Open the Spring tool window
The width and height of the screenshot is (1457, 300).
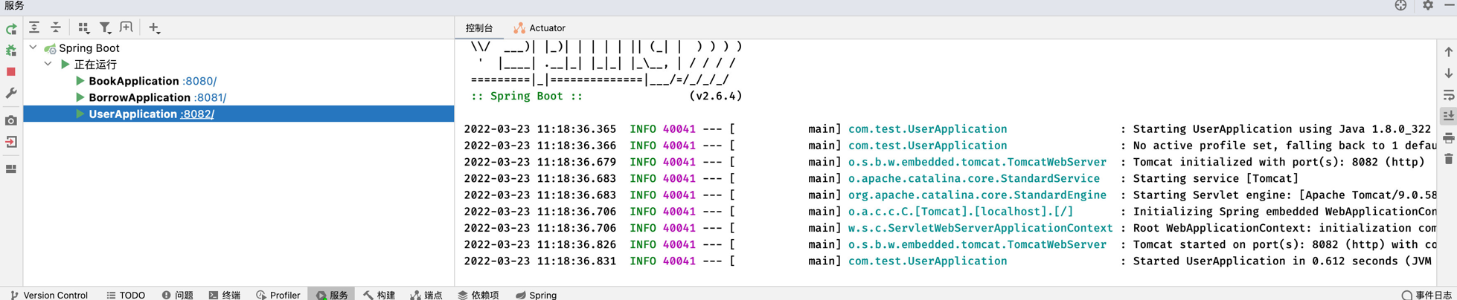[536, 295]
